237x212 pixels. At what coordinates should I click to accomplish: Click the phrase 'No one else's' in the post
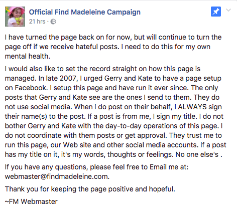coord(199,154)
